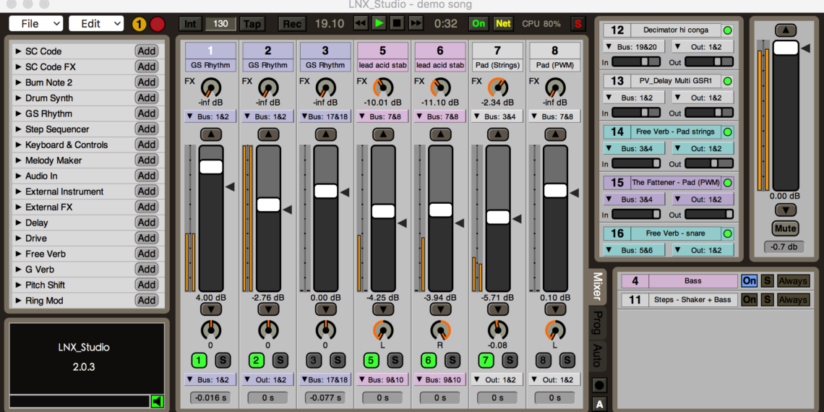Add a Step Sequencer instrument

147,129
